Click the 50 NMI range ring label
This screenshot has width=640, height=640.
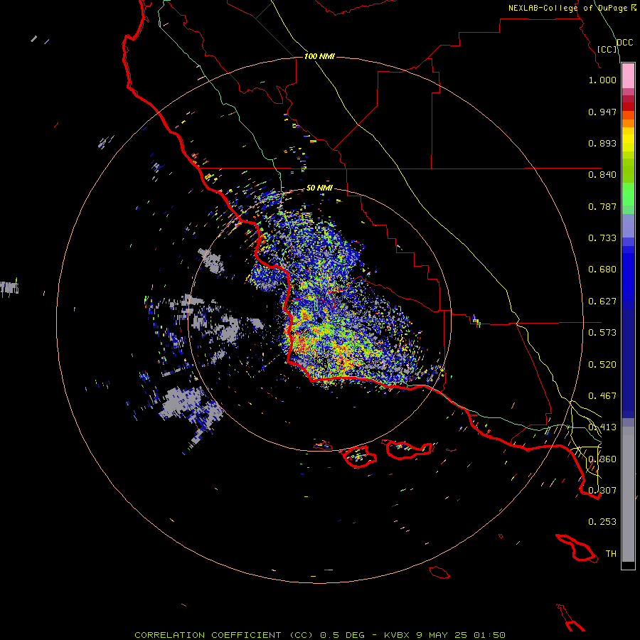pos(319,188)
